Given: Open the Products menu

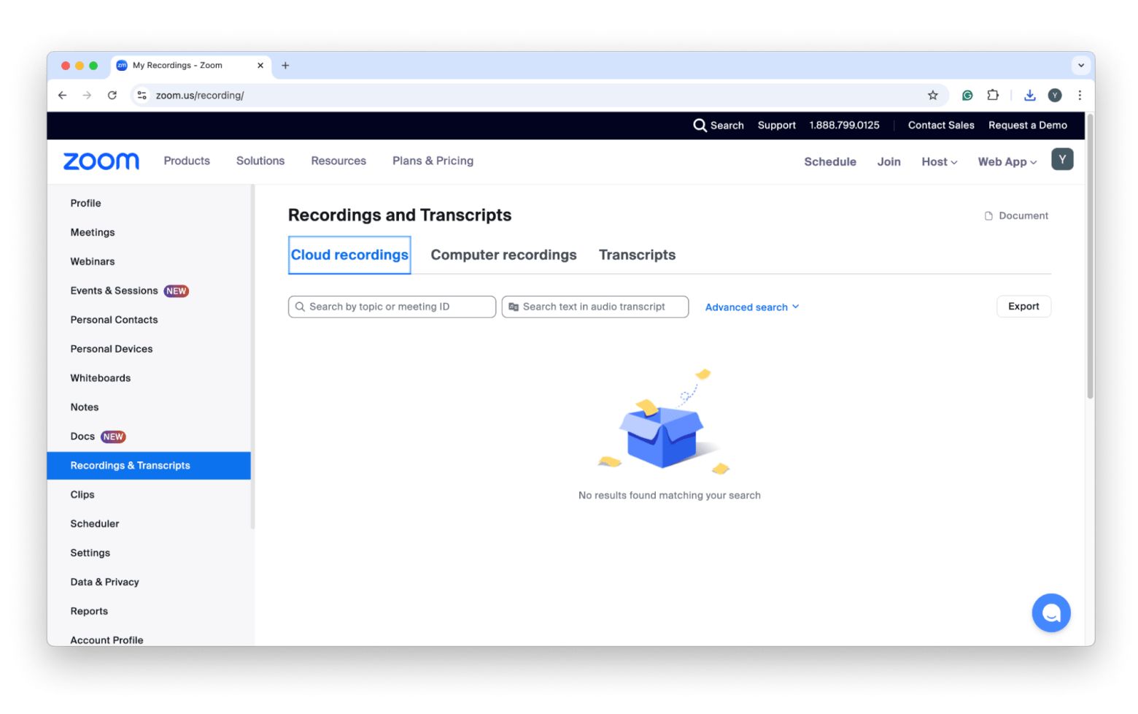Looking at the screenshot, I should (x=187, y=161).
